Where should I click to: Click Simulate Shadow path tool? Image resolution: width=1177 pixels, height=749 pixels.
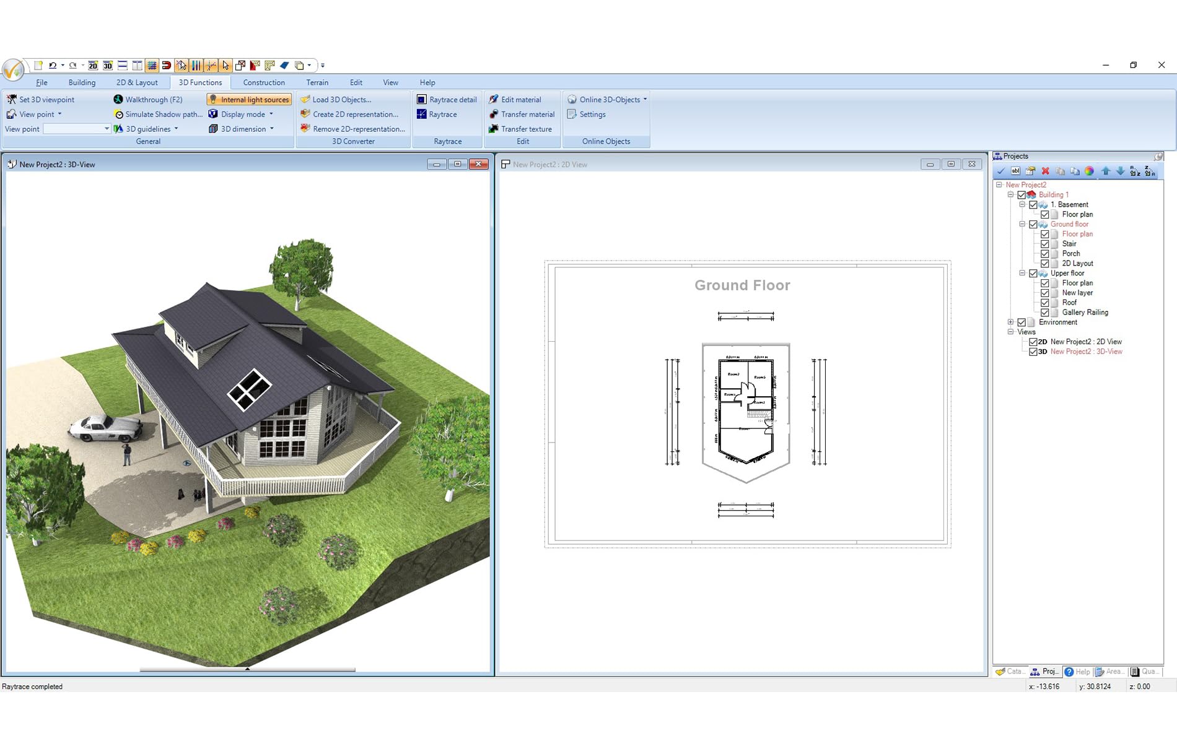pyautogui.click(x=158, y=115)
